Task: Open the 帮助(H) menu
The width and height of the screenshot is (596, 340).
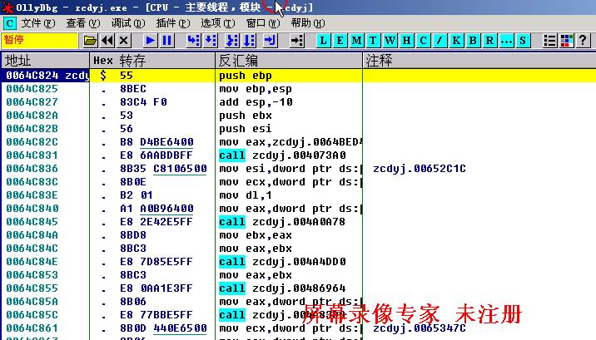Action: [308, 23]
